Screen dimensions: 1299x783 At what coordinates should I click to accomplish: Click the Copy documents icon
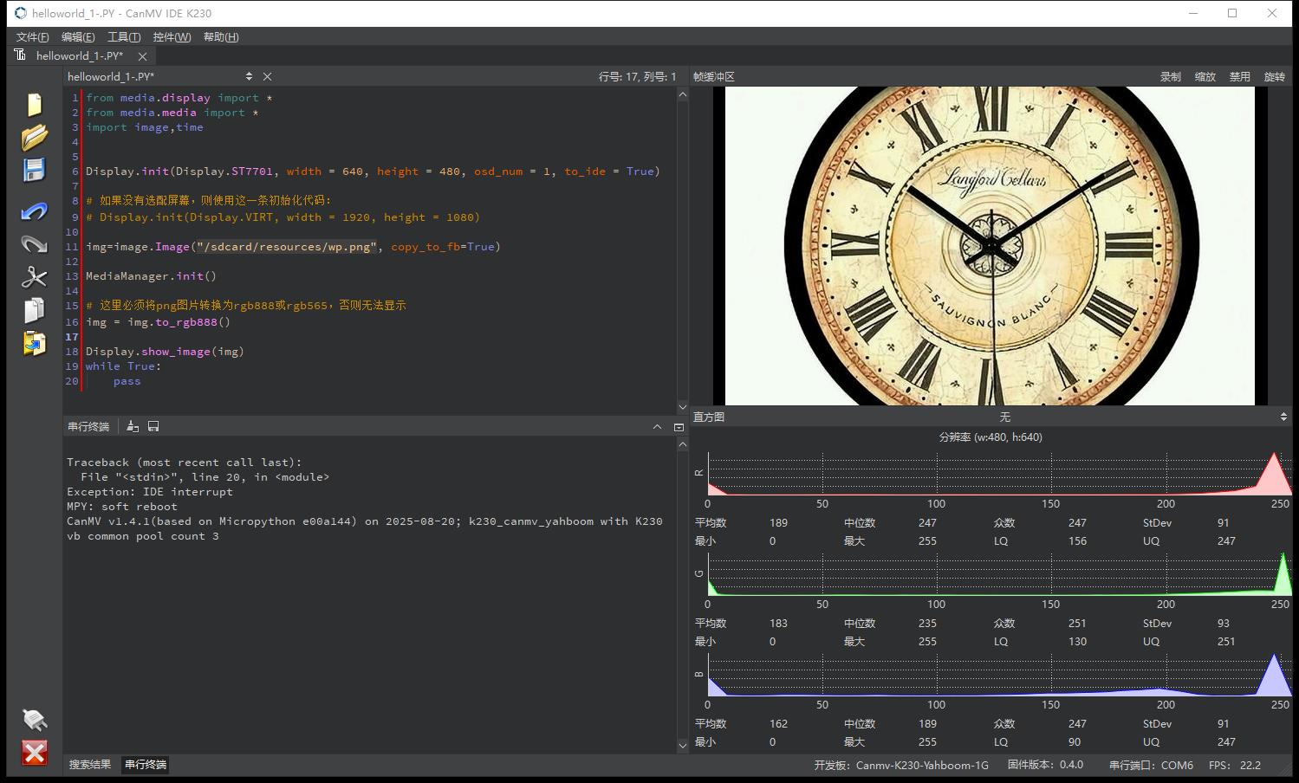[34, 310]
